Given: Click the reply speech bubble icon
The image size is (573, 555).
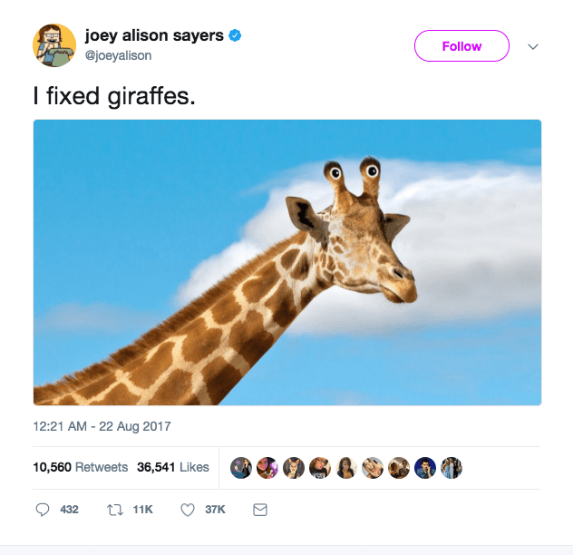Looking at the screenshot, I should point(43,510).
